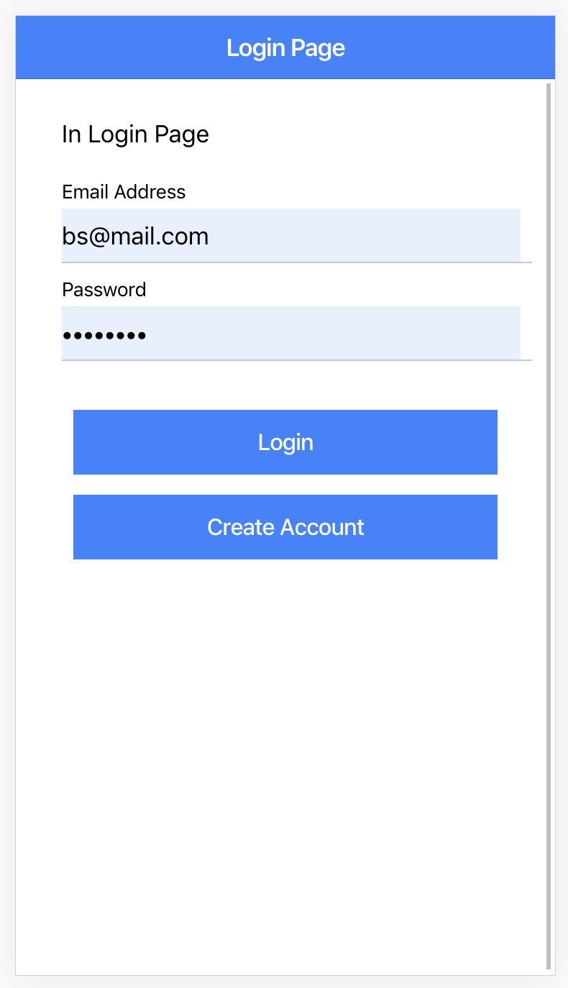Place cursor before "bs" in email field
The width and height of the screenshot is (568, 988).
tap(63, 236)
